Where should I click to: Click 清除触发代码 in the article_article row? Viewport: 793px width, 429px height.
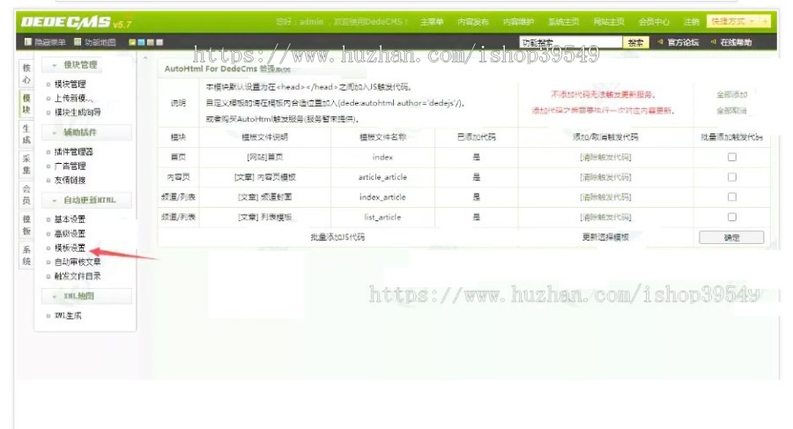tap(605, 177)
